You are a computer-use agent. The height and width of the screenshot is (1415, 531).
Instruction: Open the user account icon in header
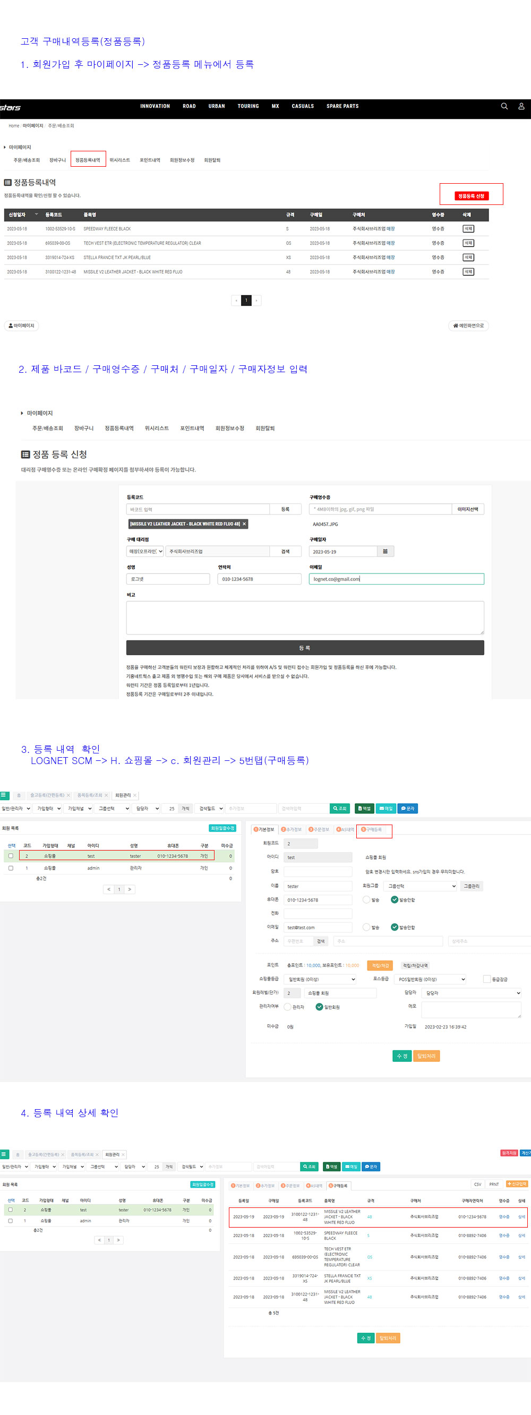click(521, 107)
